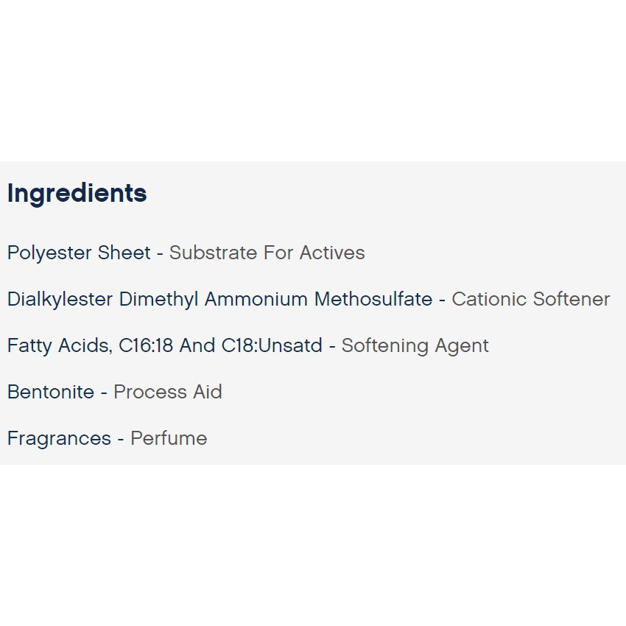Click the Polyester Sheet ingredient name
Screen dimensions: 626x626
79,253
